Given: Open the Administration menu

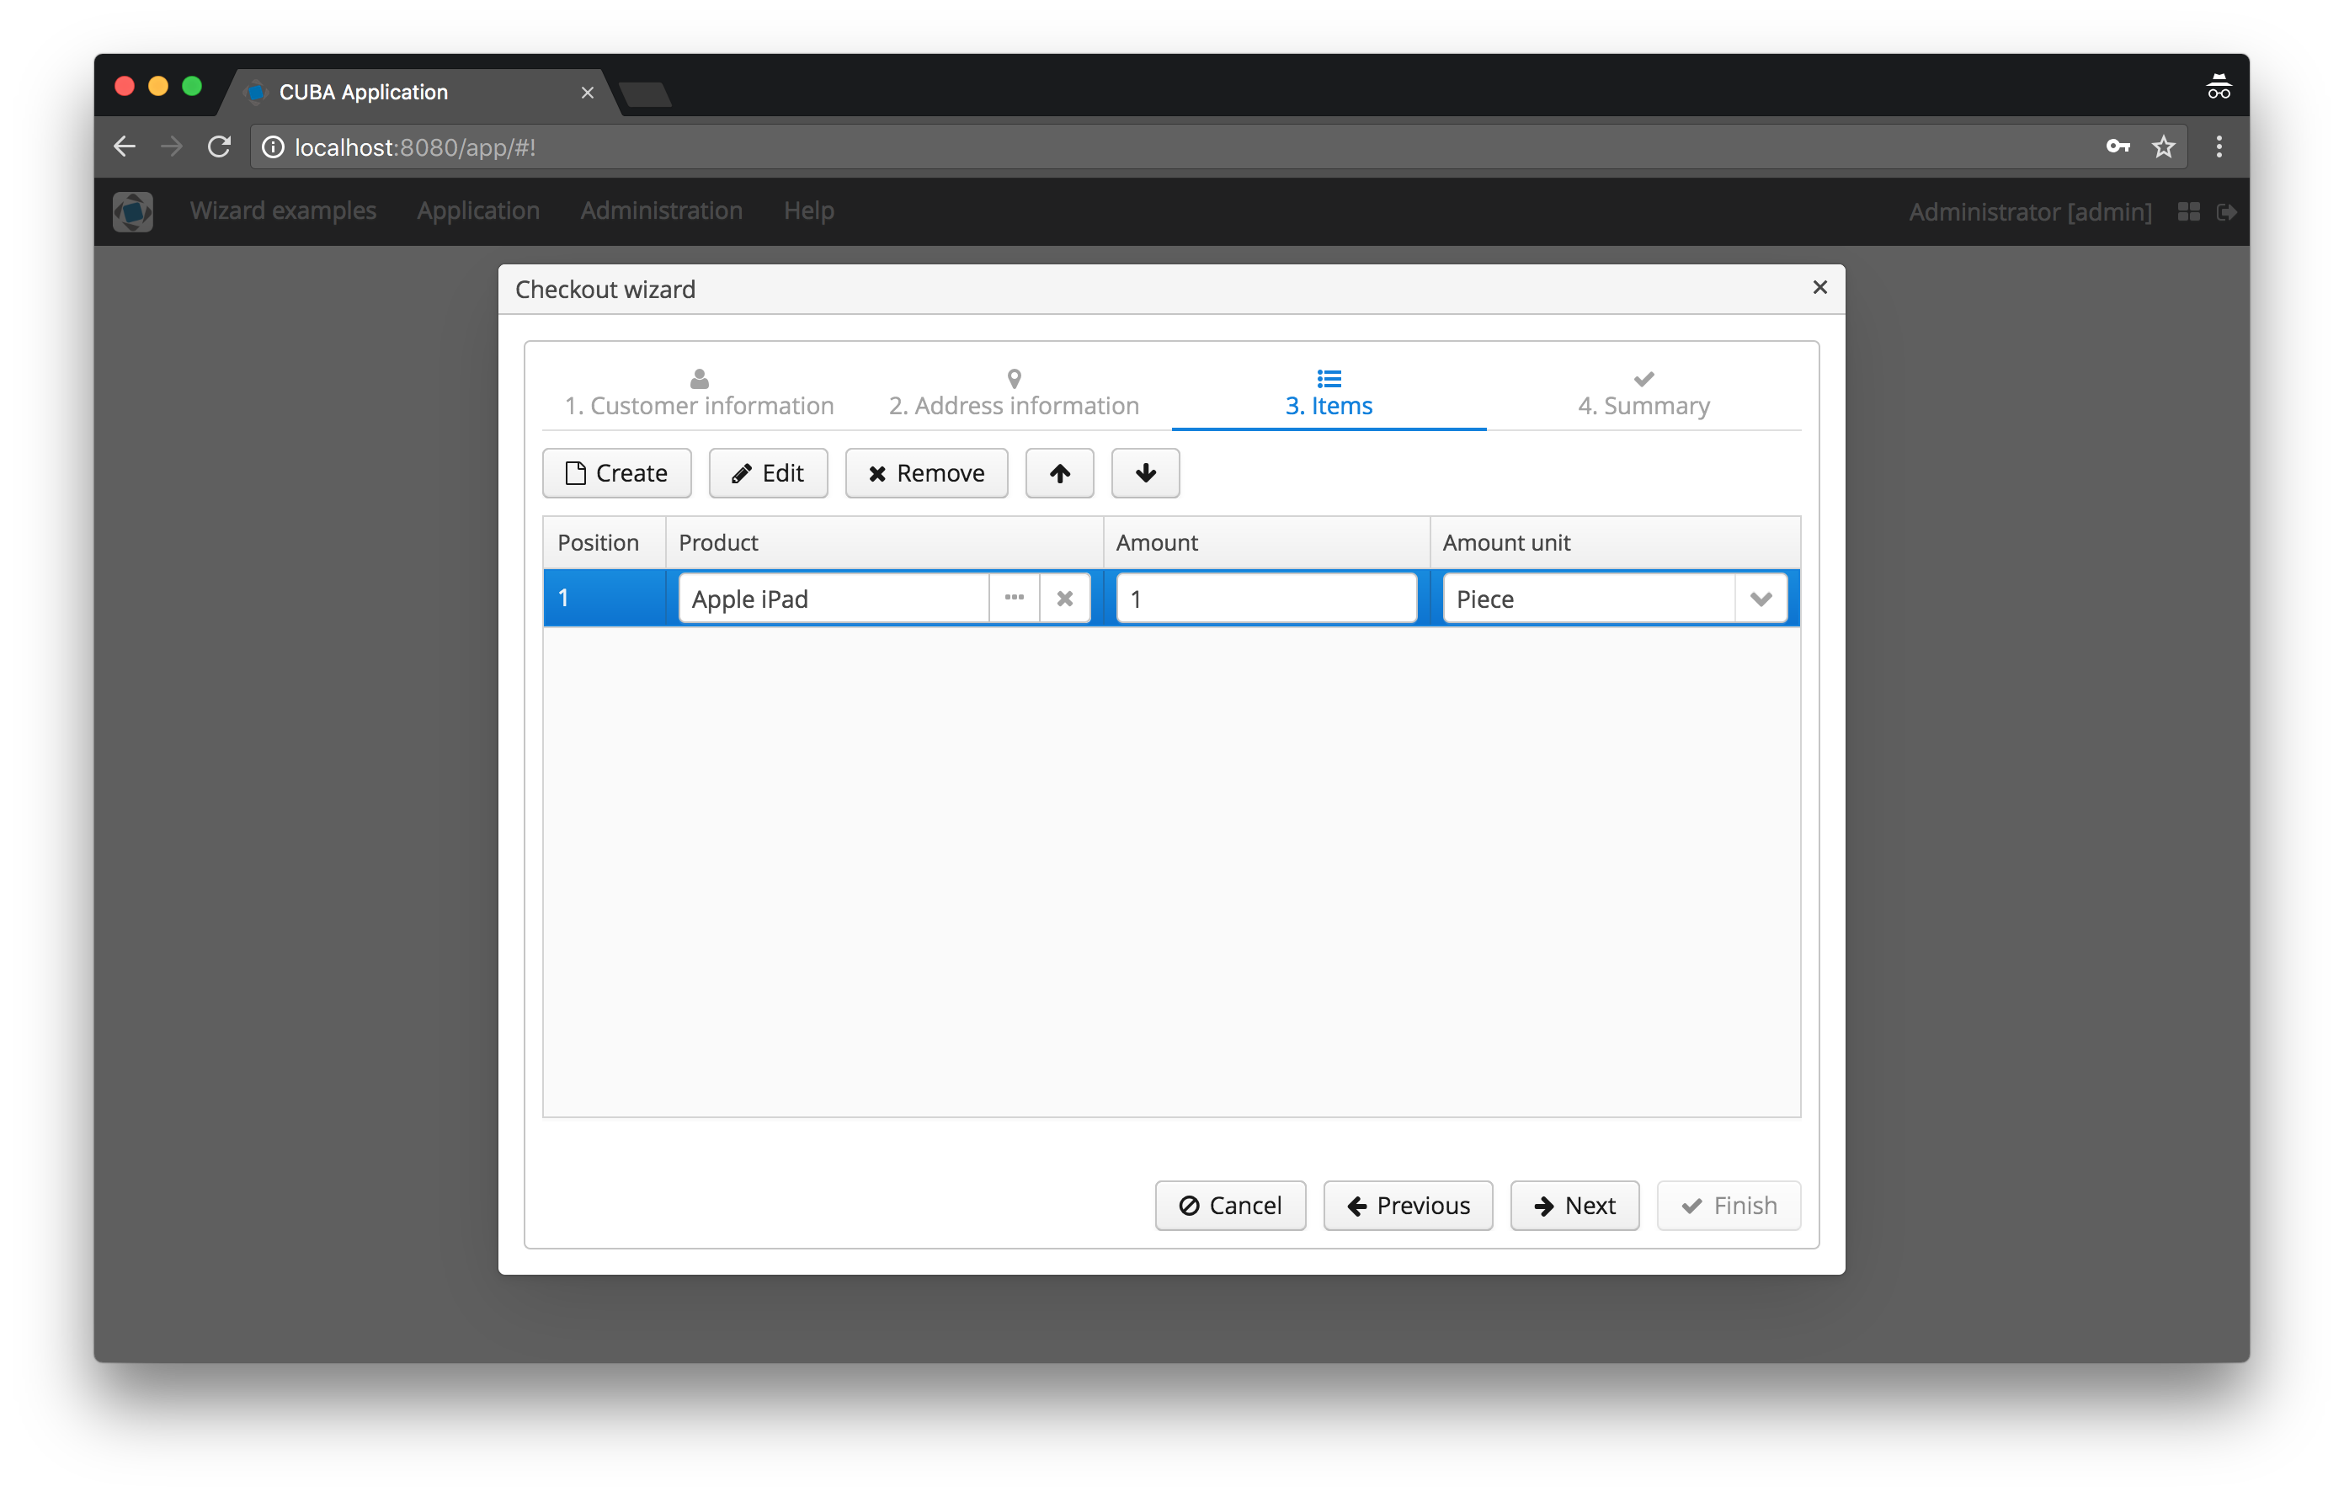Looking at the screenshot, I should [x=661, y=211].
